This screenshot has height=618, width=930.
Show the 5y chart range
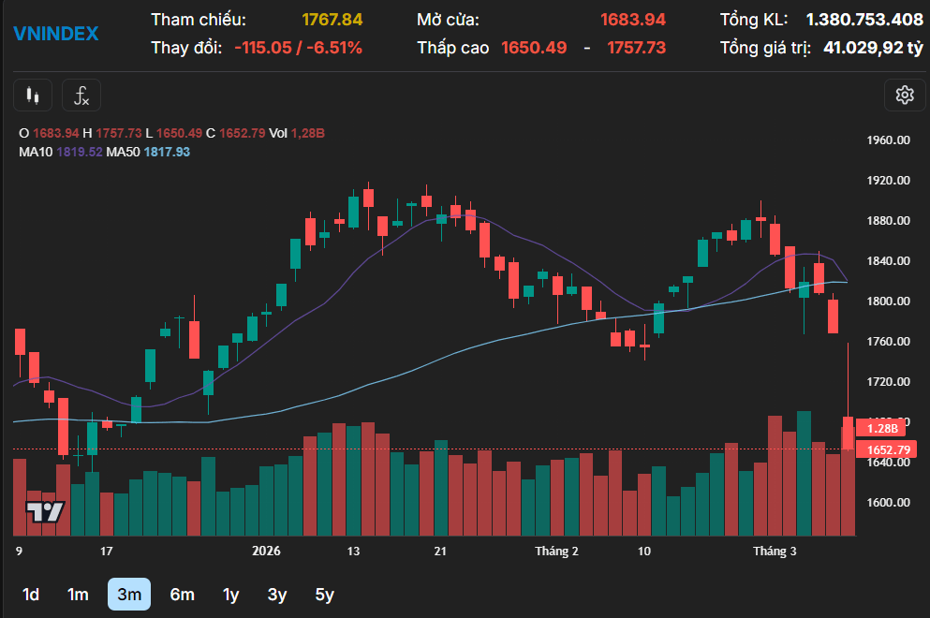tap(324, 595)
